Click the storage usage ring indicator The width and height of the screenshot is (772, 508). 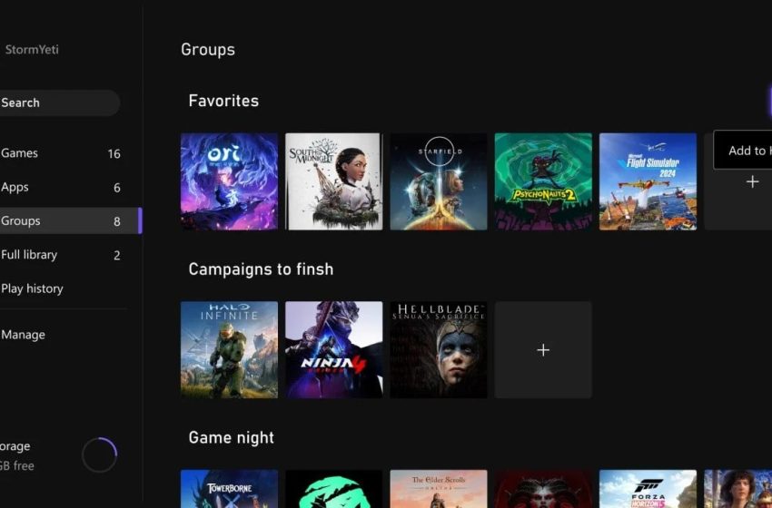tap(100, 454)
